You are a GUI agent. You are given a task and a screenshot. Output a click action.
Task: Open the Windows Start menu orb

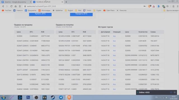pyautogui.click(x=3, y=97)
